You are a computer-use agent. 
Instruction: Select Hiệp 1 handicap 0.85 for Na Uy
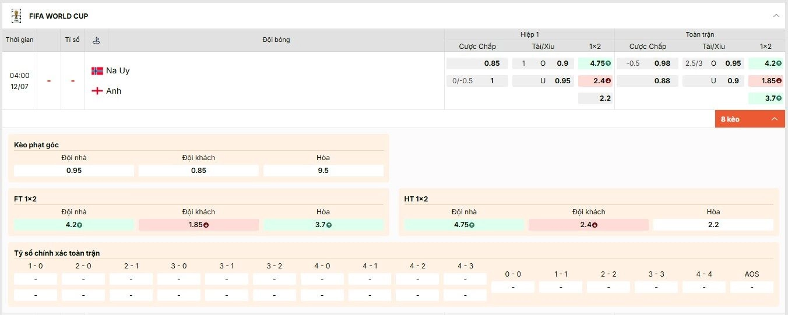click(477, 63)
